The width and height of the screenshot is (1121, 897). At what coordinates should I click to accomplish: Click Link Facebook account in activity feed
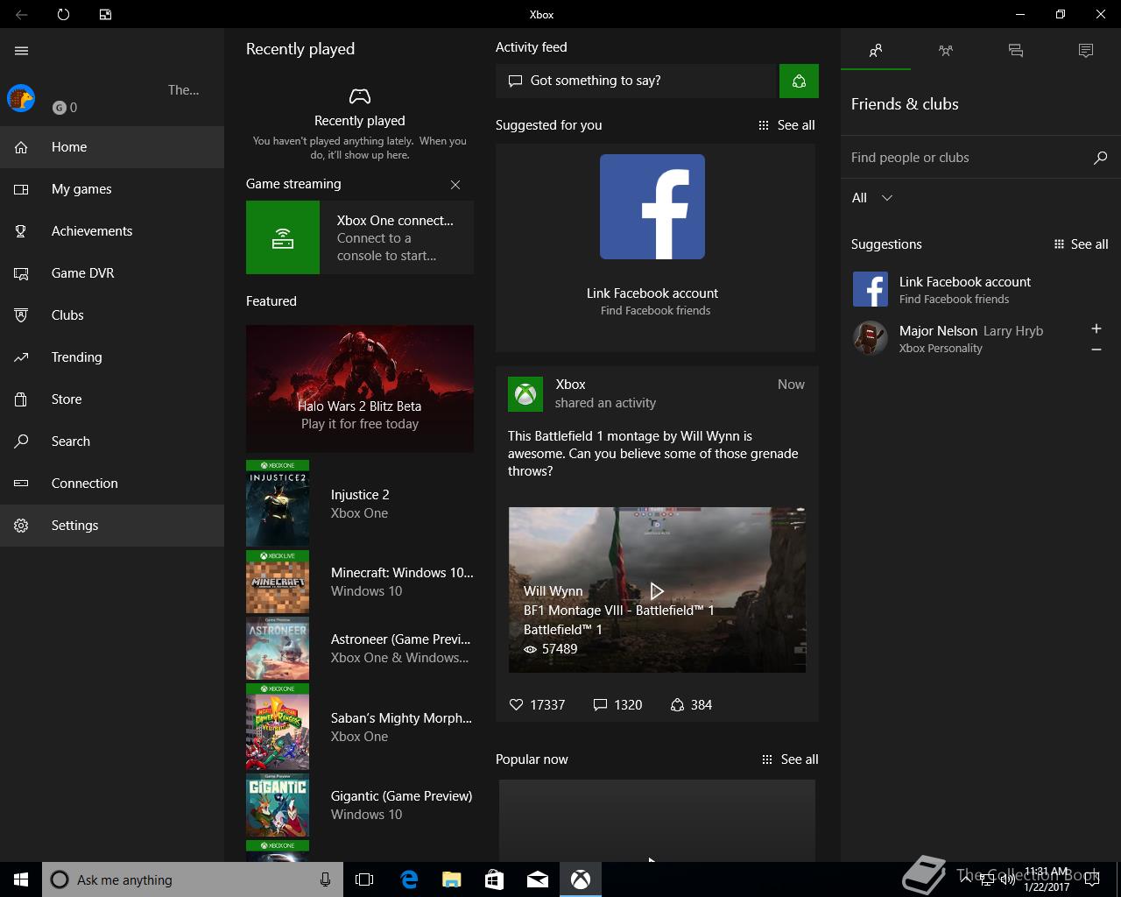tap(652, 293)
